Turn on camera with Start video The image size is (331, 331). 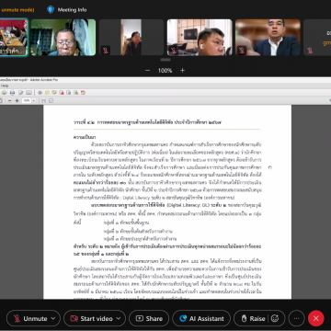[91, 318]
